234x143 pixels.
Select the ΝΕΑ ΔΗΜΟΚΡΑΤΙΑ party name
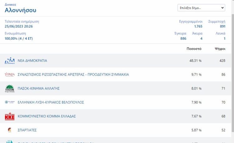[x=32, y=61]
